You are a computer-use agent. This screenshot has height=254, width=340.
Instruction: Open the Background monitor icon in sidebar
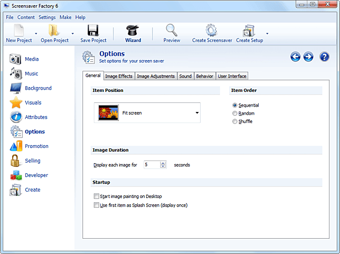point(16,88)
